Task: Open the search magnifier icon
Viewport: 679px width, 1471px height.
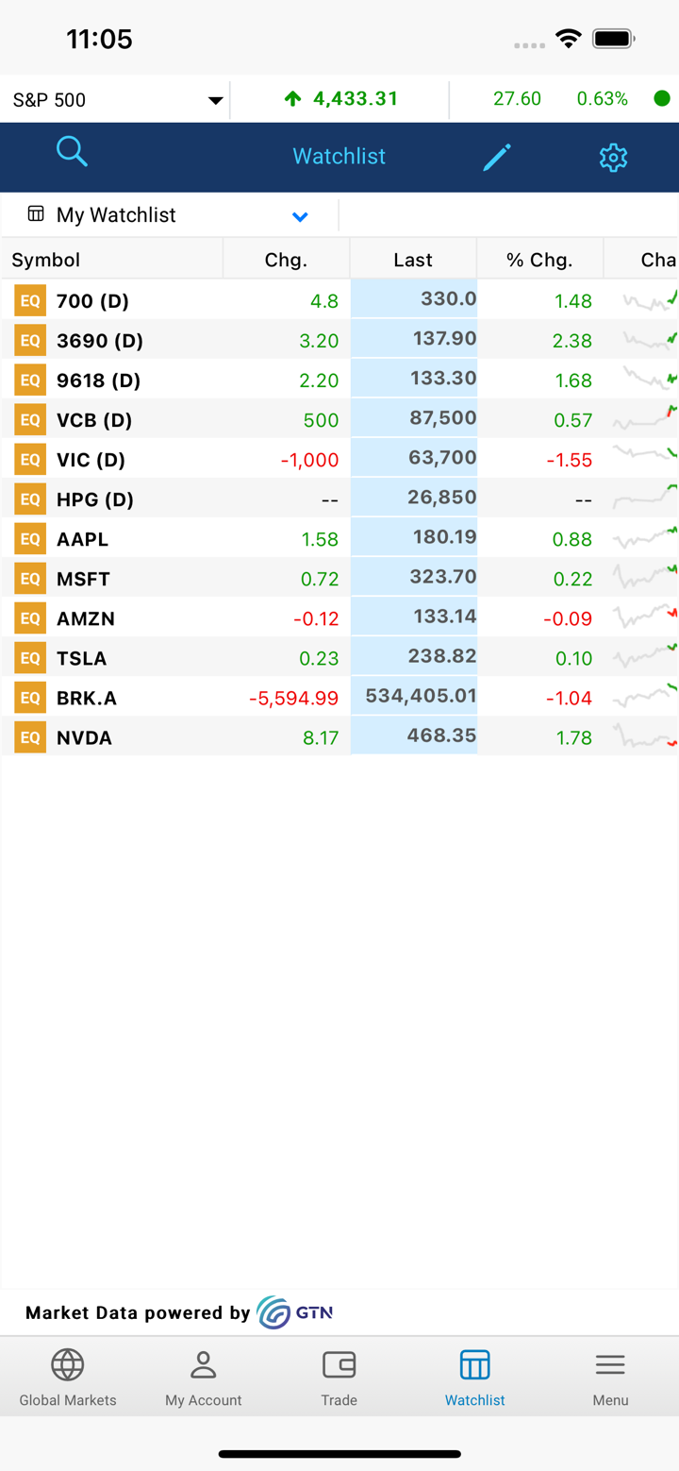Action: (x=72, y=151)
